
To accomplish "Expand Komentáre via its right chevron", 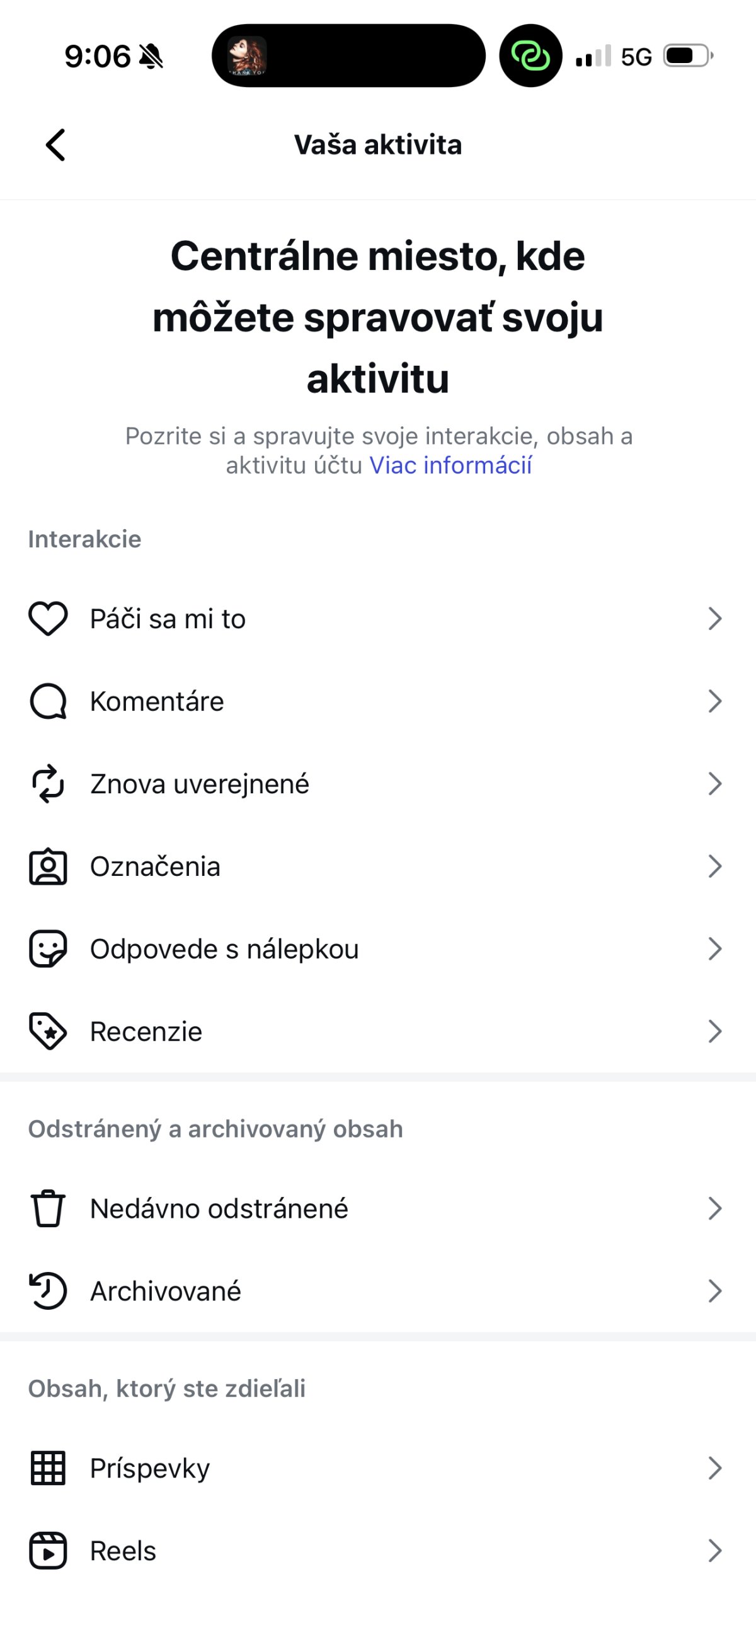I will pos(714,701).
